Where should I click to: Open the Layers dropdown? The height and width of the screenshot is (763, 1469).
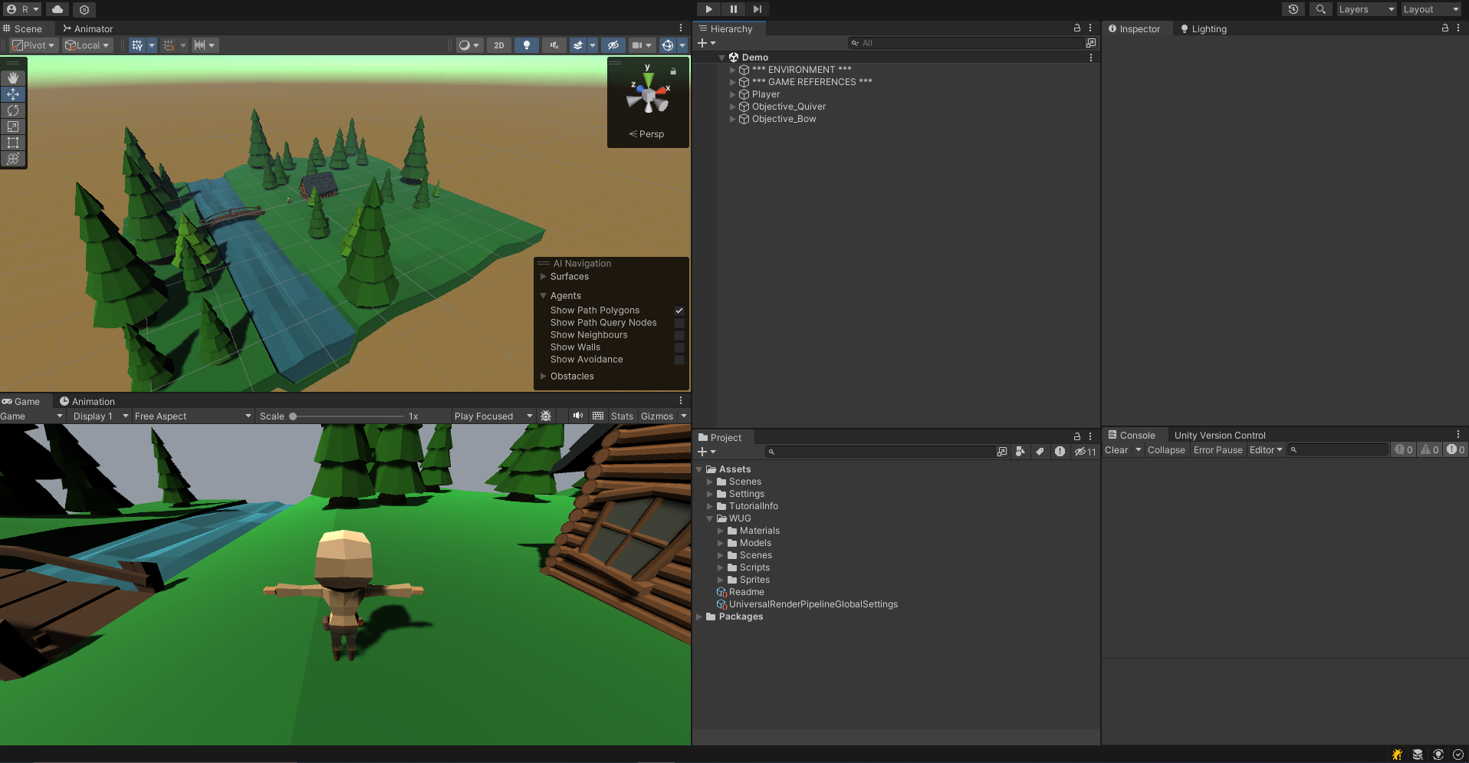click(1366, 9)
